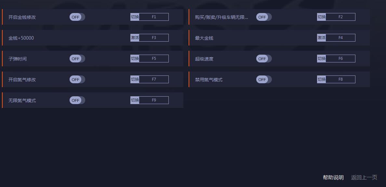Click the F2 hotkey field
Screen dimensions: 386x187
[x=340, y=17]
